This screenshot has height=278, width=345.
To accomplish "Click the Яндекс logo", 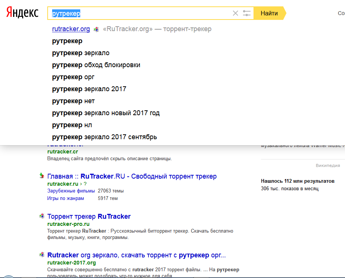I will pos(22,12).
